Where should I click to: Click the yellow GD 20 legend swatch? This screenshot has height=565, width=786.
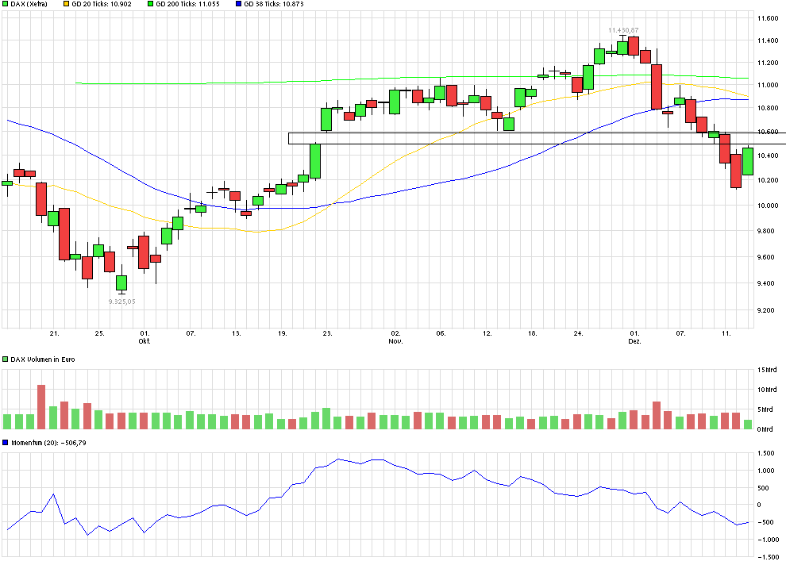click(x=67, y=4)
